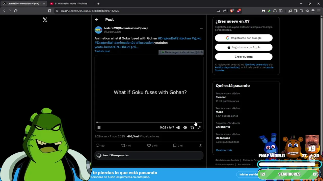Select the Lederle20 X browser tab
The image size is (323, 181).
(23, 4)
